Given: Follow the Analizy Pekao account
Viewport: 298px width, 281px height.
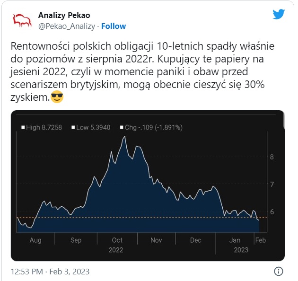Looking at the screenshot, I should click(x=114, y=26).
